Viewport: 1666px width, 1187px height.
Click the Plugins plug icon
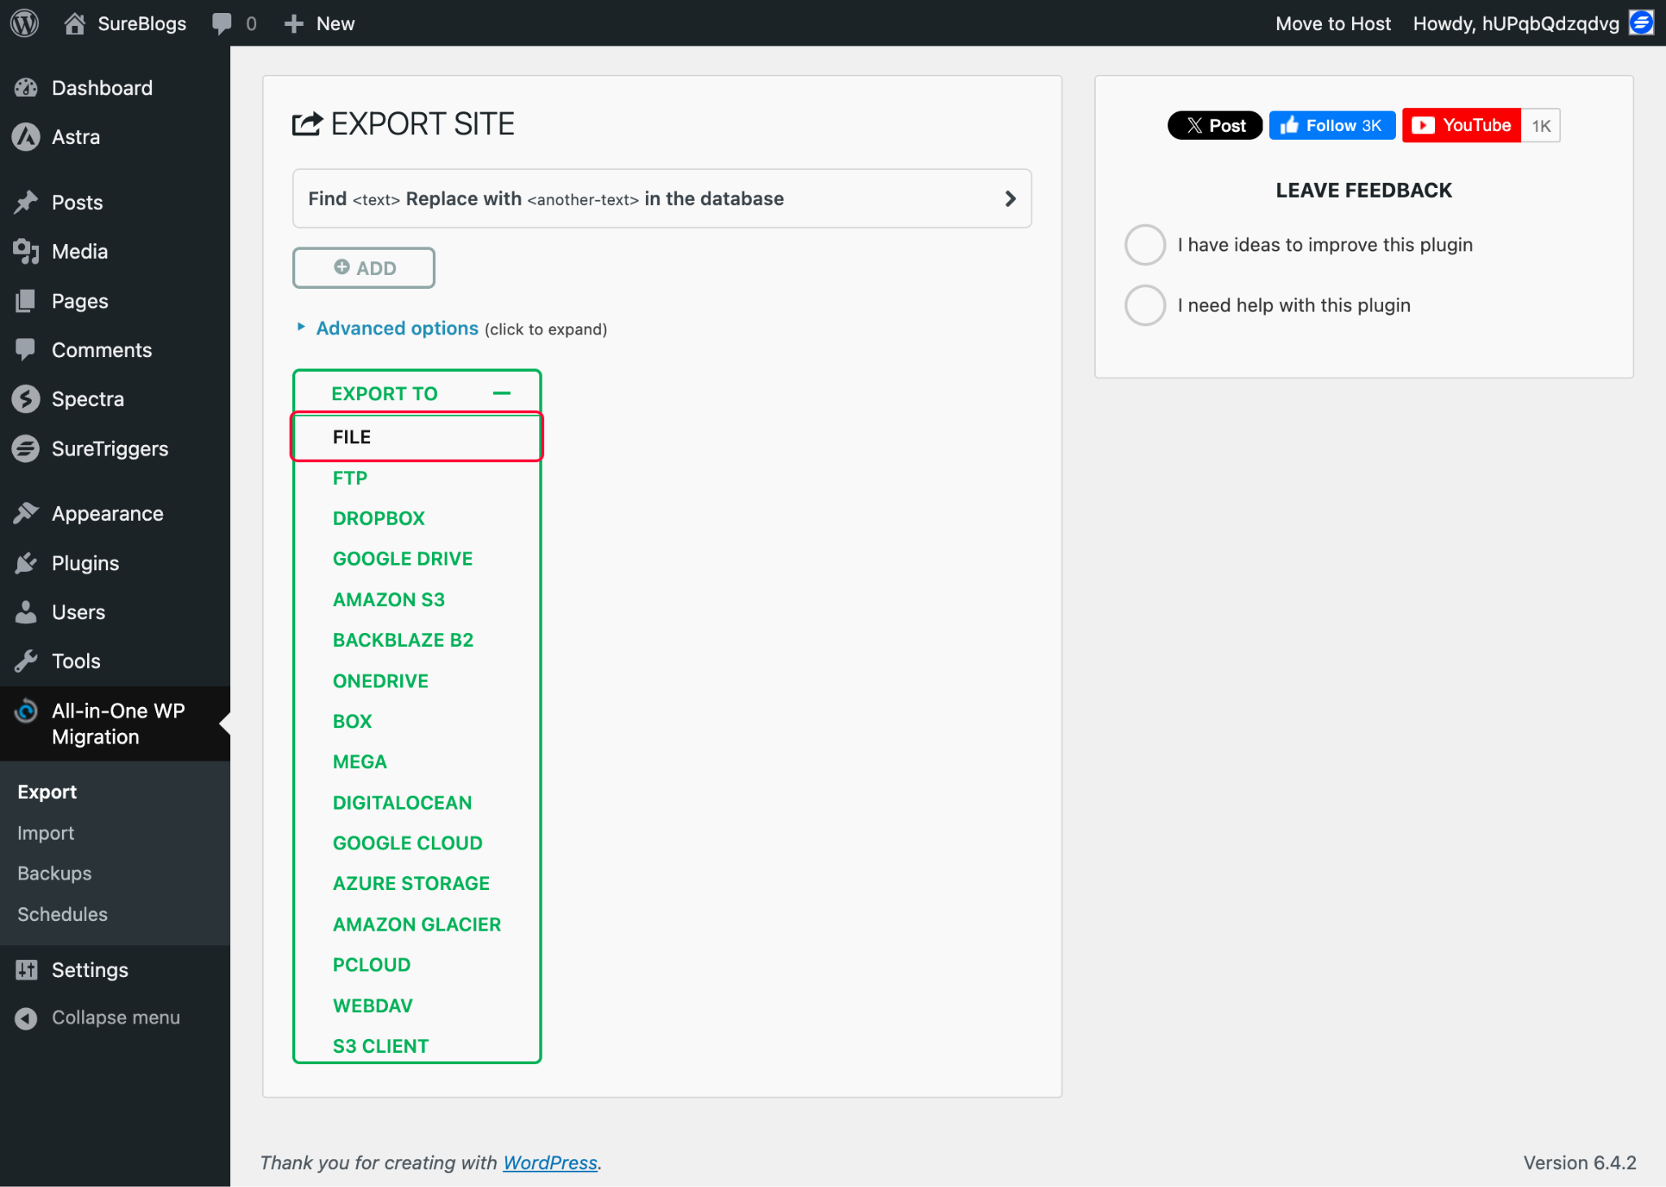point(26,563)
